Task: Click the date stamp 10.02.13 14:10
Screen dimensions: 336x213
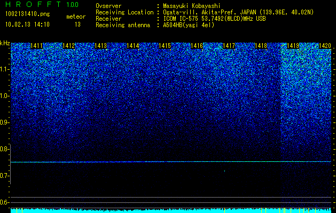Action: click(x=27, y=24)
